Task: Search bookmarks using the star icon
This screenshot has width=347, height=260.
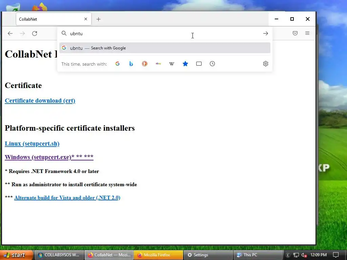Action: [185, 64]
